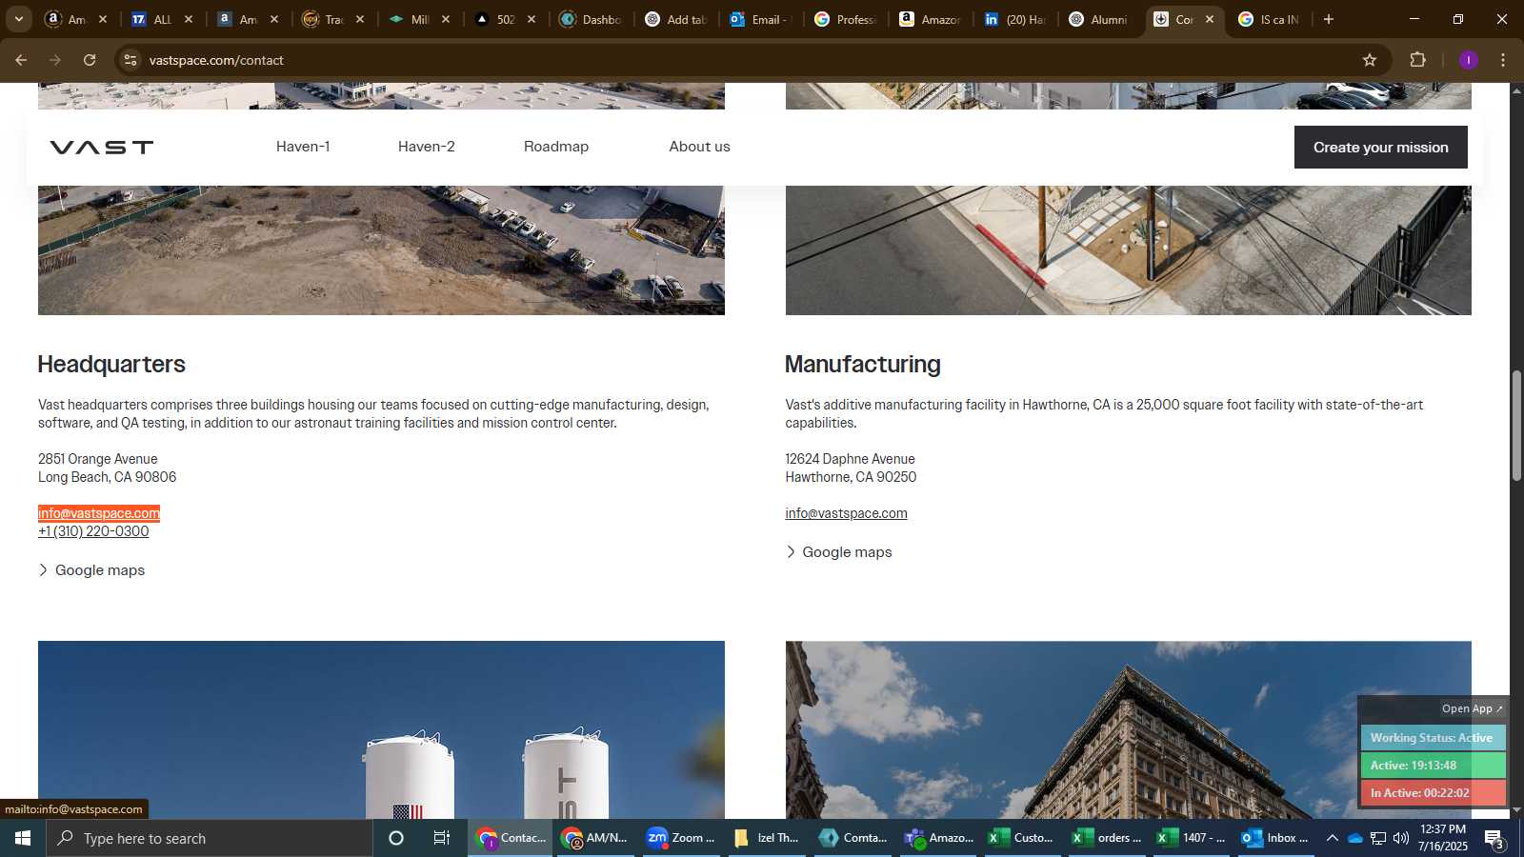1524x857 pixels.
Task: Open Outlook Inbox taskbar app
Action: [x=1274, y=838]
